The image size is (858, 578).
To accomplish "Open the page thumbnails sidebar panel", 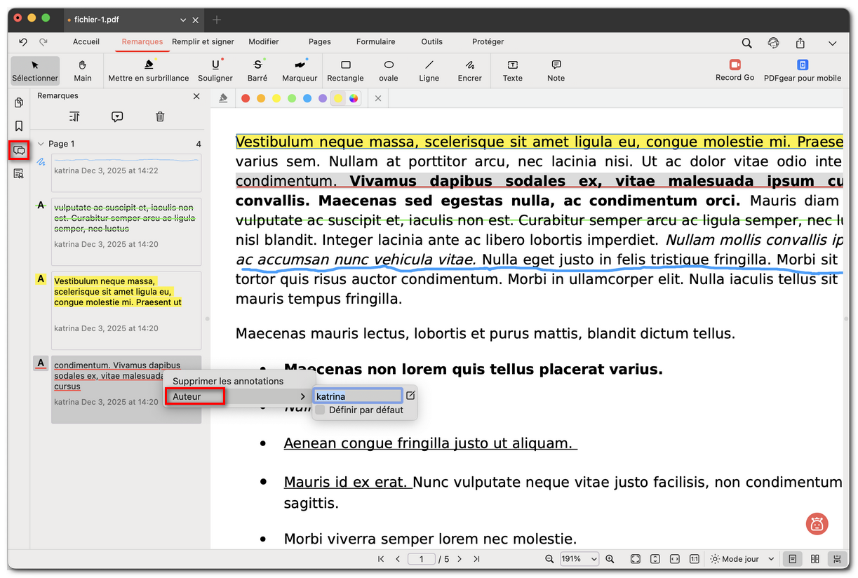I will pyautogui.click(x=19, y=102).
